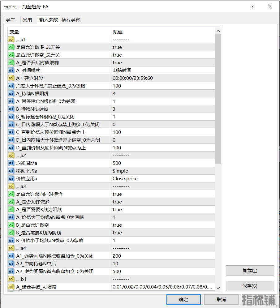The height and width of the screenshot is (308, 280).
Task: Click the bool icon for A_是否允许做多
Action: pos(11,202)
